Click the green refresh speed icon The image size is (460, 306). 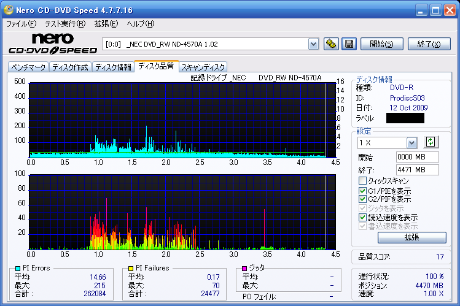coord(431,142)
